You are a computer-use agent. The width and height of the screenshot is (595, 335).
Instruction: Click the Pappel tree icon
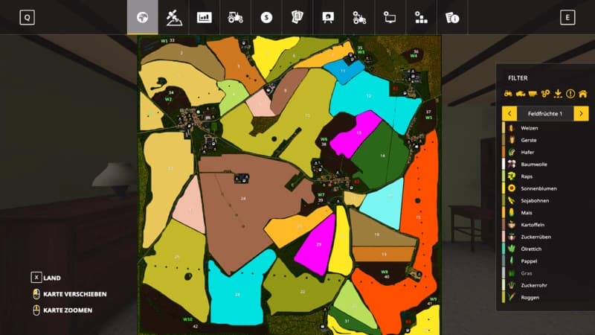[512, 261]
